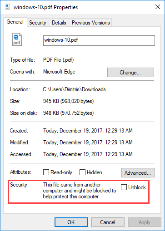Switch to the Details tab
The image size is (165, 231).
(x=59, y=23)
